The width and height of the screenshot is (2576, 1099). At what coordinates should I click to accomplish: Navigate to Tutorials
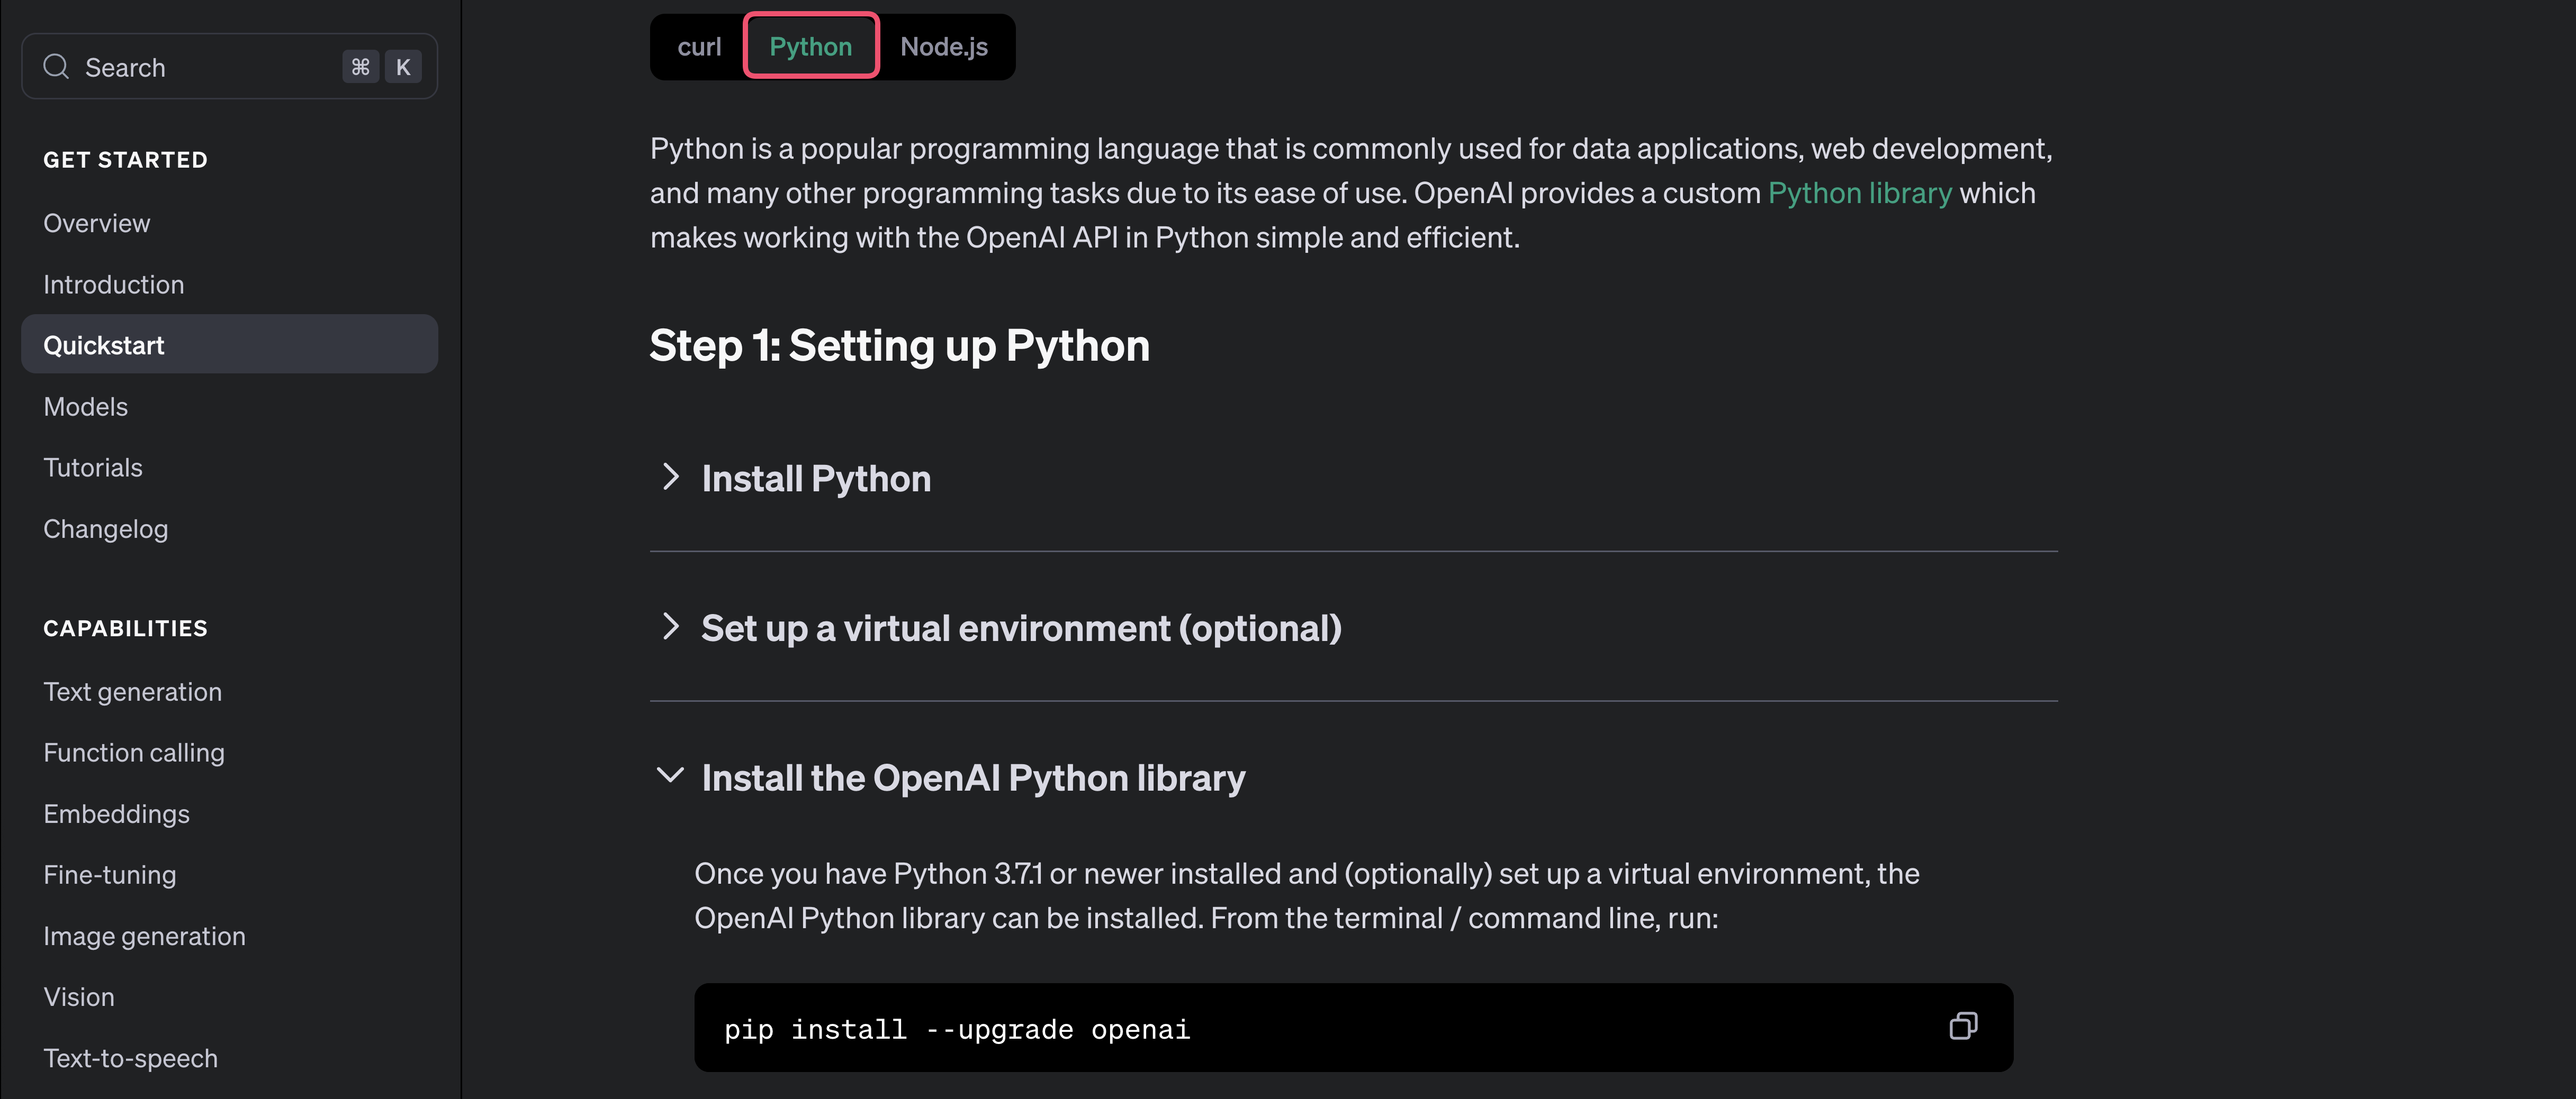click(x=93, y=468)
